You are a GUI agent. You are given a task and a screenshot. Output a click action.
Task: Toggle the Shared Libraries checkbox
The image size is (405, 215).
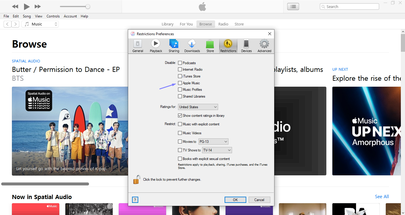point(180,96)
